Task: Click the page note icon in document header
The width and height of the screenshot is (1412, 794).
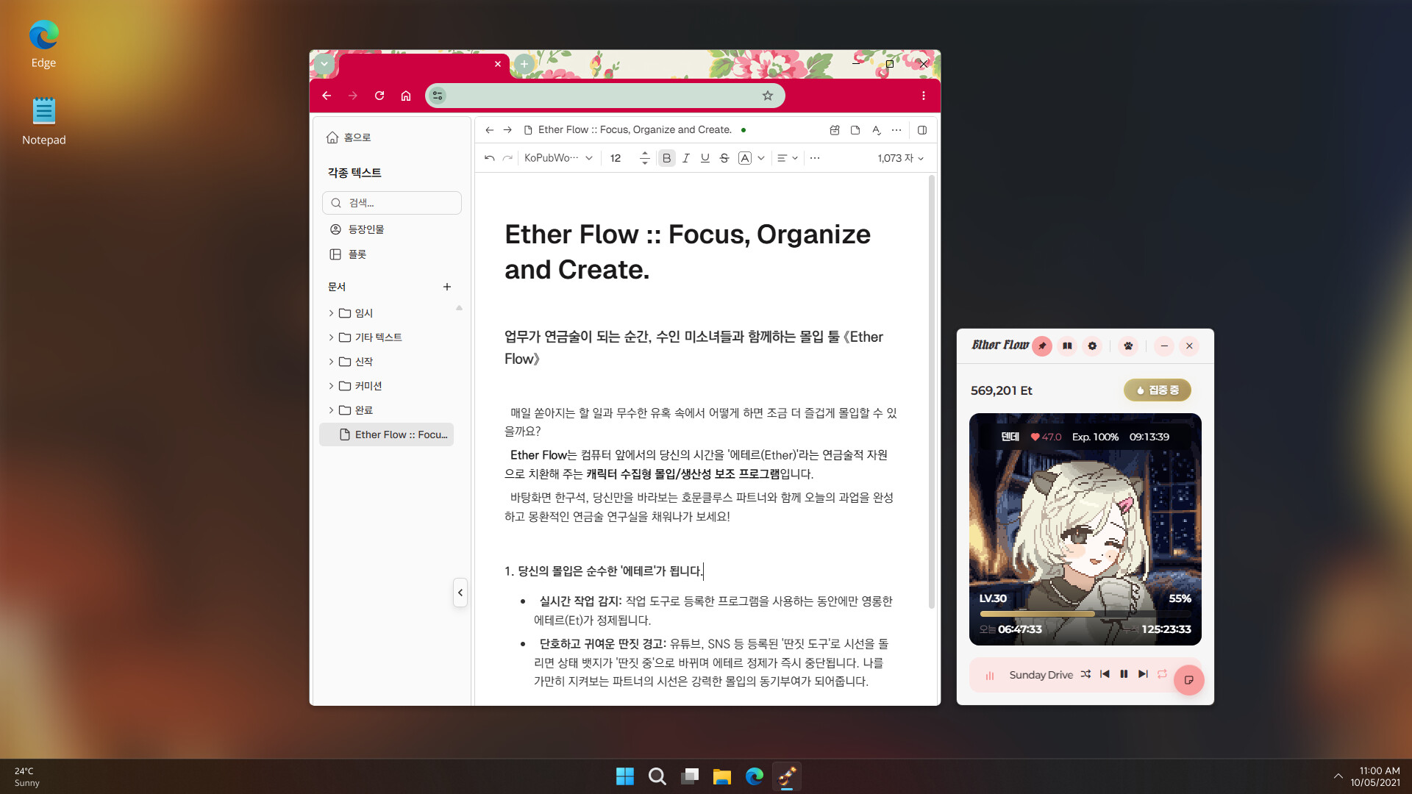Action: click(855, 130)
